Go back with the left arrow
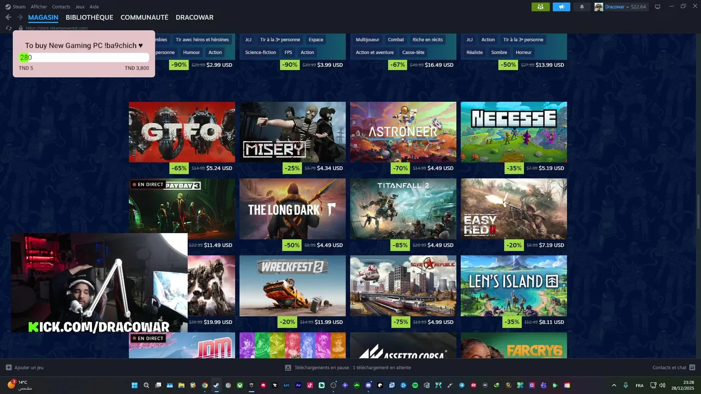The width and height of the screenshot is (701, 394). click(8, 18)
